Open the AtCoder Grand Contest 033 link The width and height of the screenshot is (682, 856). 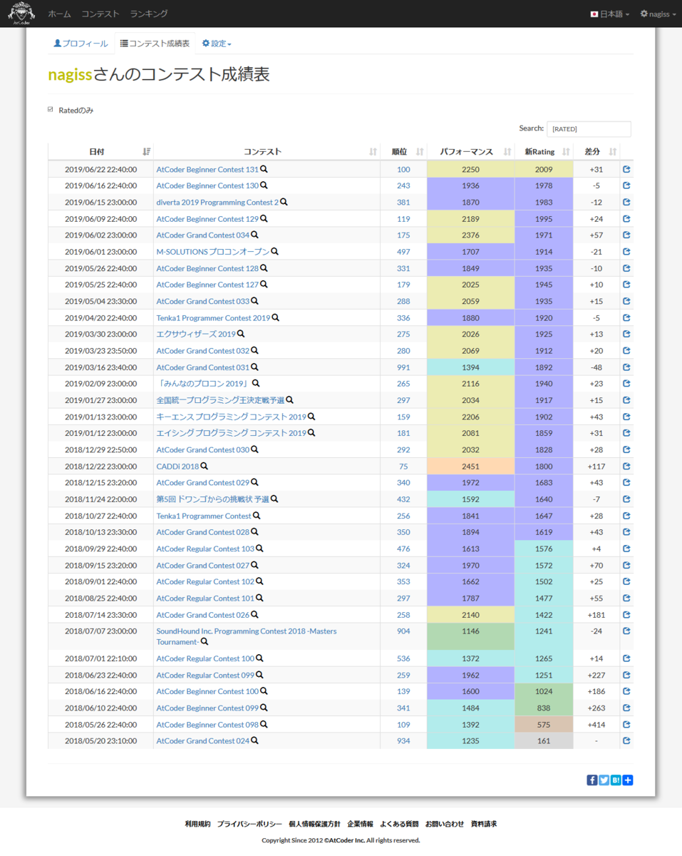pyautogui.click(x=203, y=301)
